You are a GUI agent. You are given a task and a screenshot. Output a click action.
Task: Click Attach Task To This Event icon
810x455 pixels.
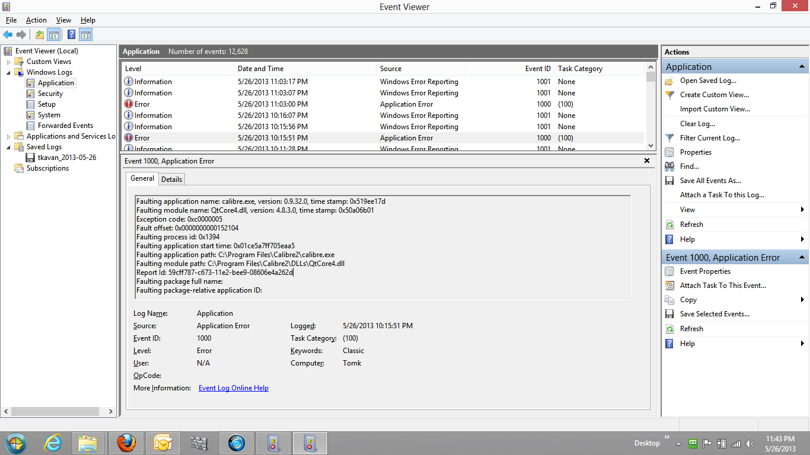point(669,286)
